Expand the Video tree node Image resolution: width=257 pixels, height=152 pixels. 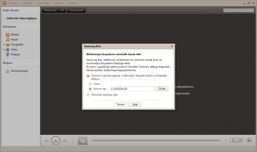click(4, 50)
